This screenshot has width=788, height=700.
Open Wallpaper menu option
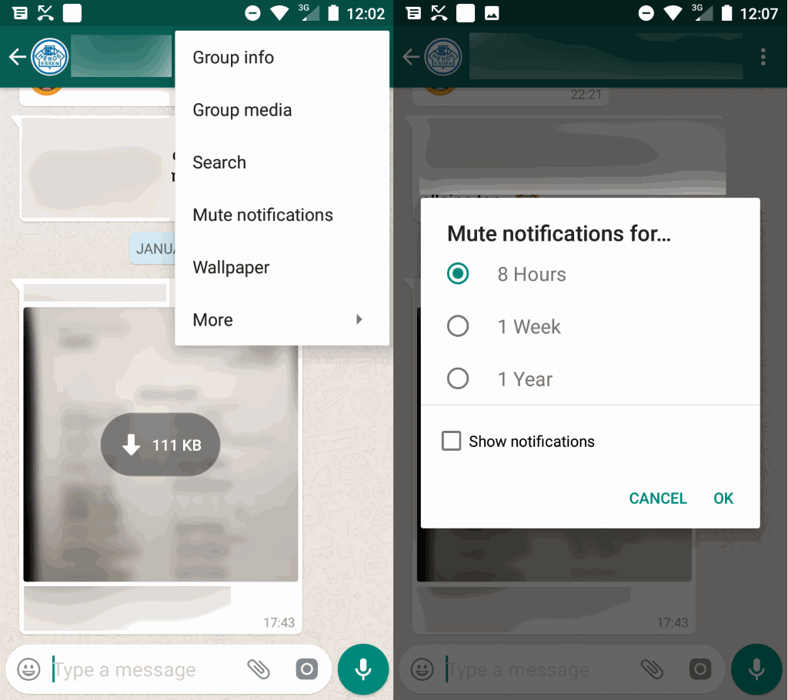282,268
